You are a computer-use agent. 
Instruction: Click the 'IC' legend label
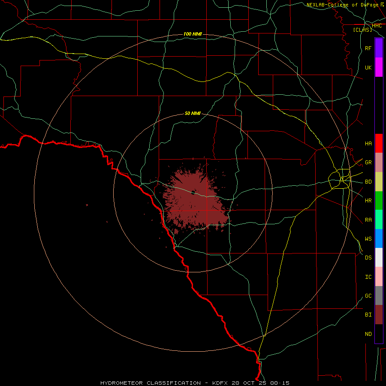368,277
